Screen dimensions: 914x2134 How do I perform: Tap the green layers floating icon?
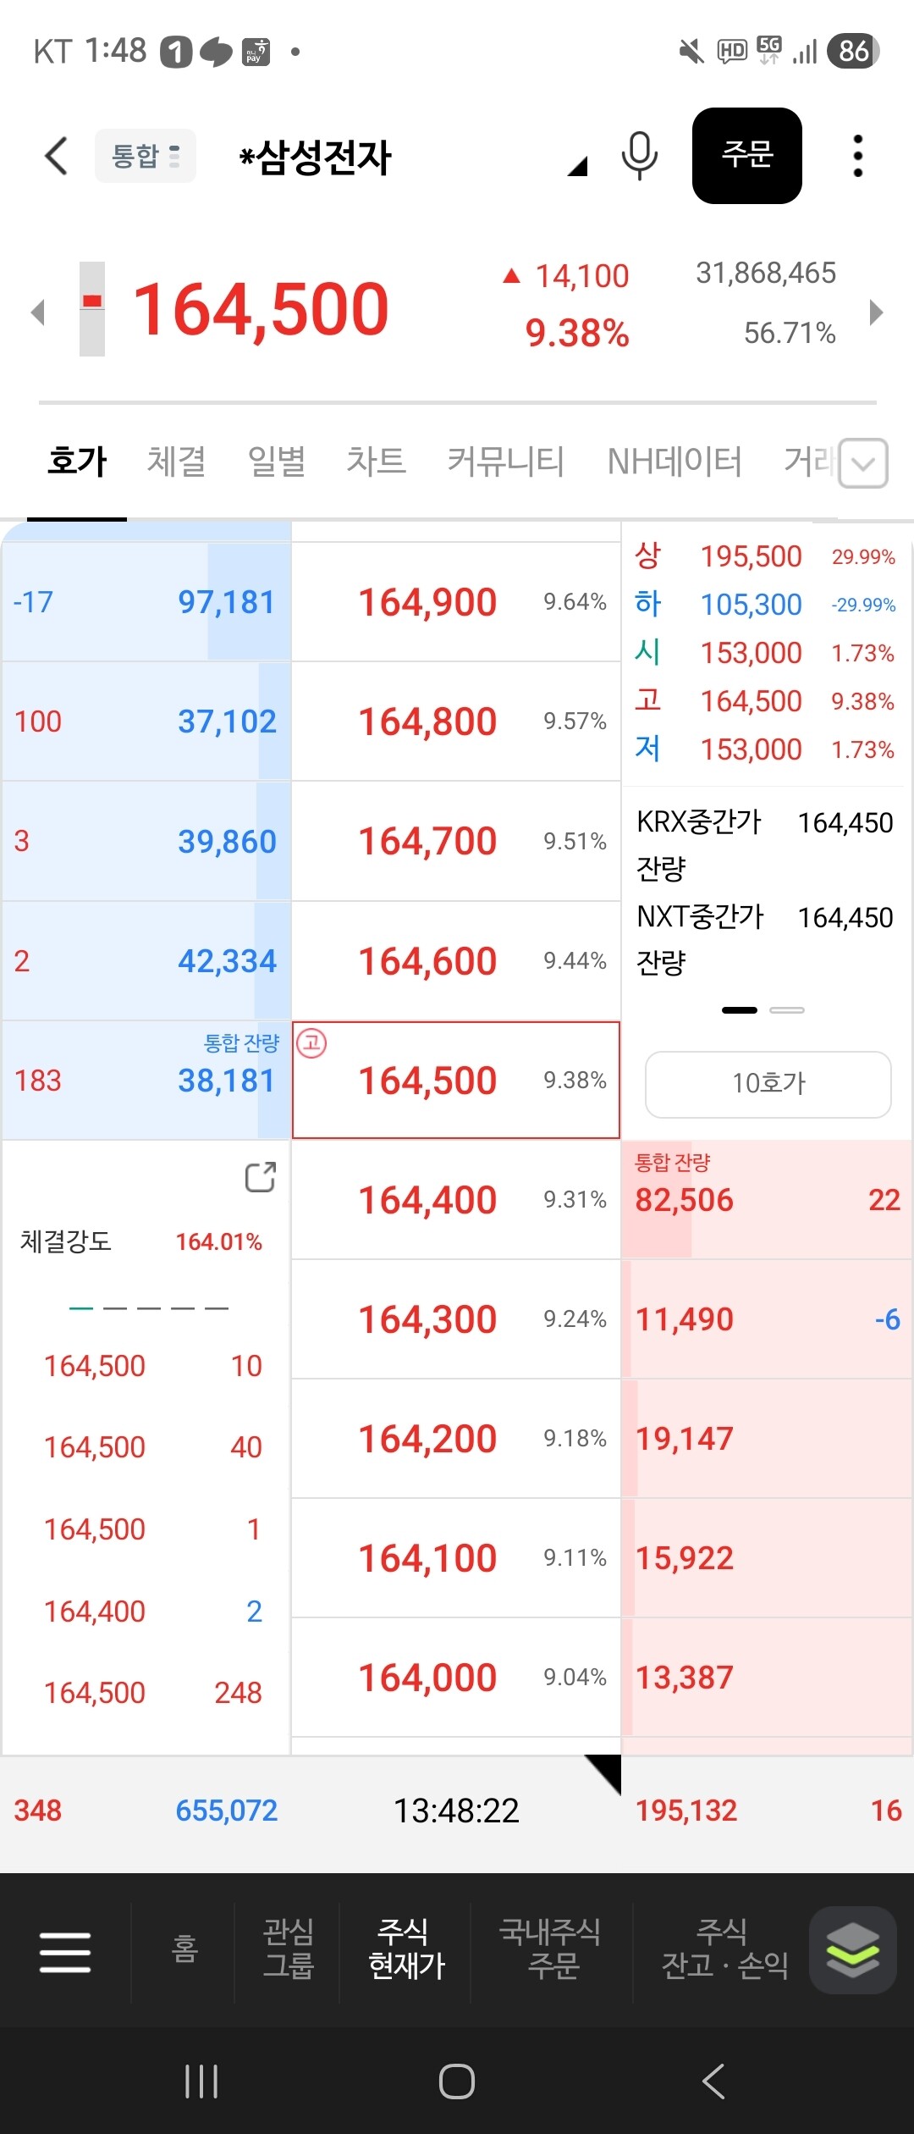[853, 1949]
